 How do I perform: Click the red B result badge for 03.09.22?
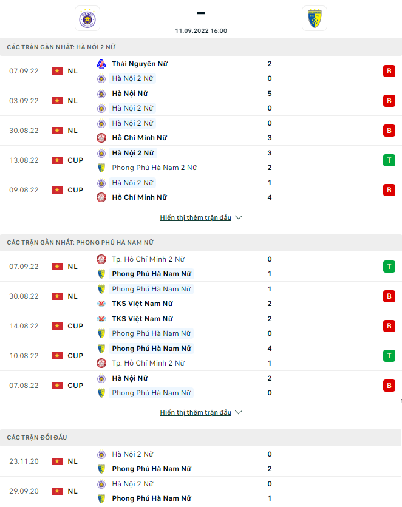(389, 101)
